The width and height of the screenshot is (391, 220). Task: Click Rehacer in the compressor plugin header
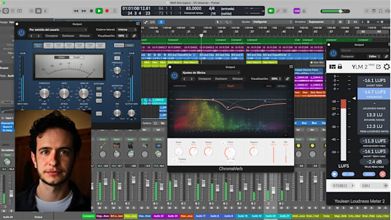[x=85, y=36]
